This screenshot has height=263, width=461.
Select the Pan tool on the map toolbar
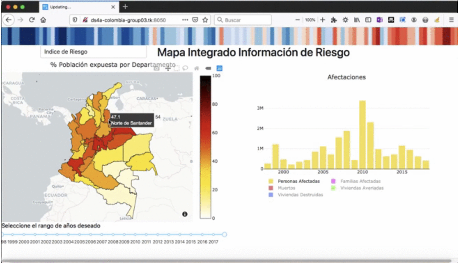[167, 68]
